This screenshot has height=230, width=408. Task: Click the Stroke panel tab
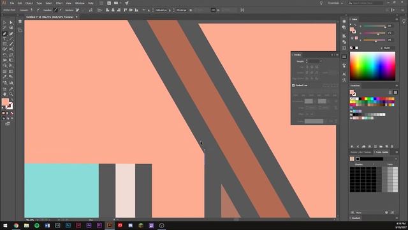(x=298, y=55)
